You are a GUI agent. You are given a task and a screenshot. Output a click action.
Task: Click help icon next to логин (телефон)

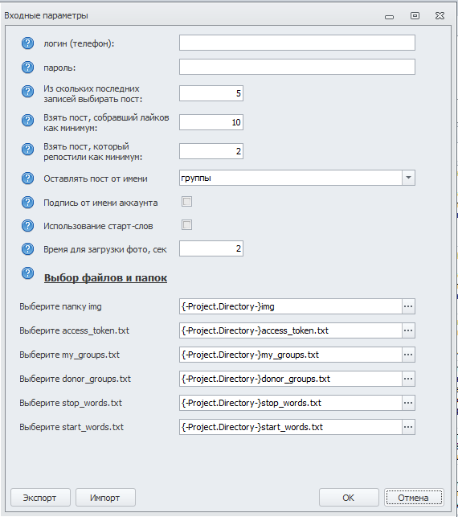pos(27,43)
